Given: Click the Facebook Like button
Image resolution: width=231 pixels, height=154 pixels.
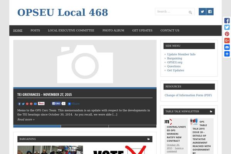Looking at the screenshot, I should click(56, 104).
